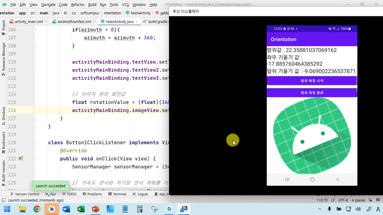383x215 pixels.
Task: Open the Build menu
Action: coord(92,5)
